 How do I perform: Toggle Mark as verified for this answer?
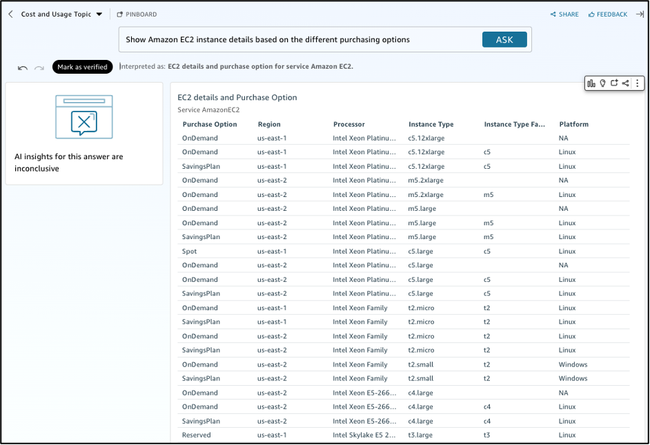[82, 67]
